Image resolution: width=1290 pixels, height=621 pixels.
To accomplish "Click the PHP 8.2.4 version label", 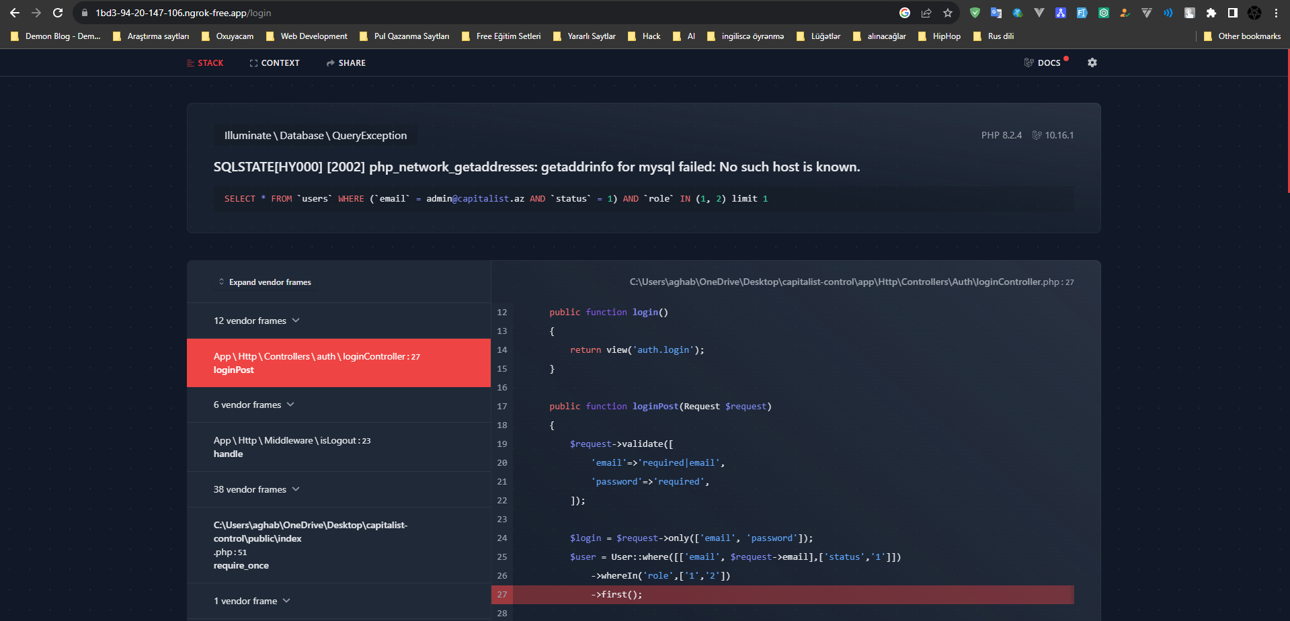I will click(1001, 135).
